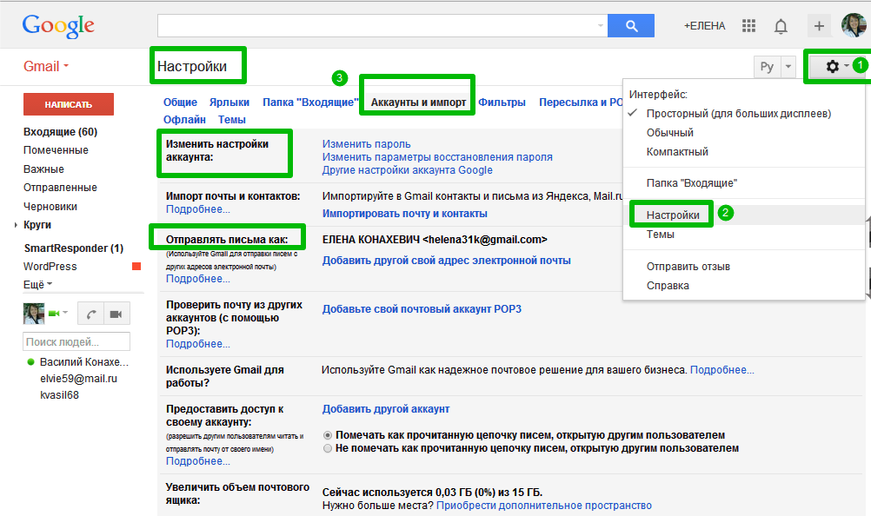Select not marking shared conversations as read

pyautogui.click(x=326, y=449)
